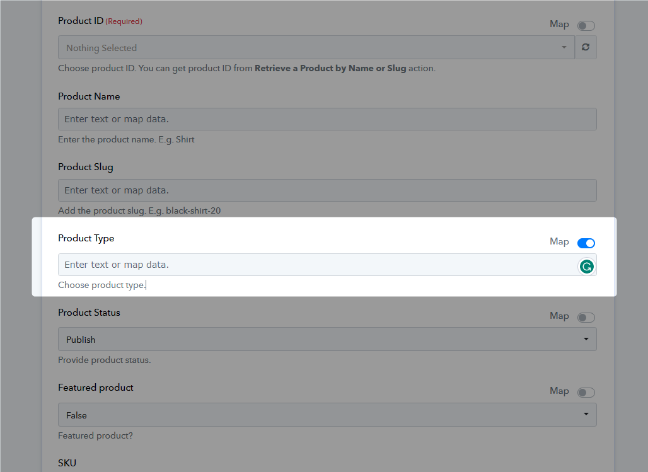Click the Product ID dropdown caret arrow
648x472 pixels.
564,47
